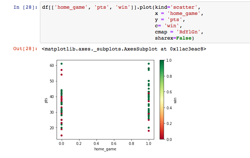Click the y-axis tick label 50
The image size is (250, 158).
pyautogui.click(x=52, y=81)
